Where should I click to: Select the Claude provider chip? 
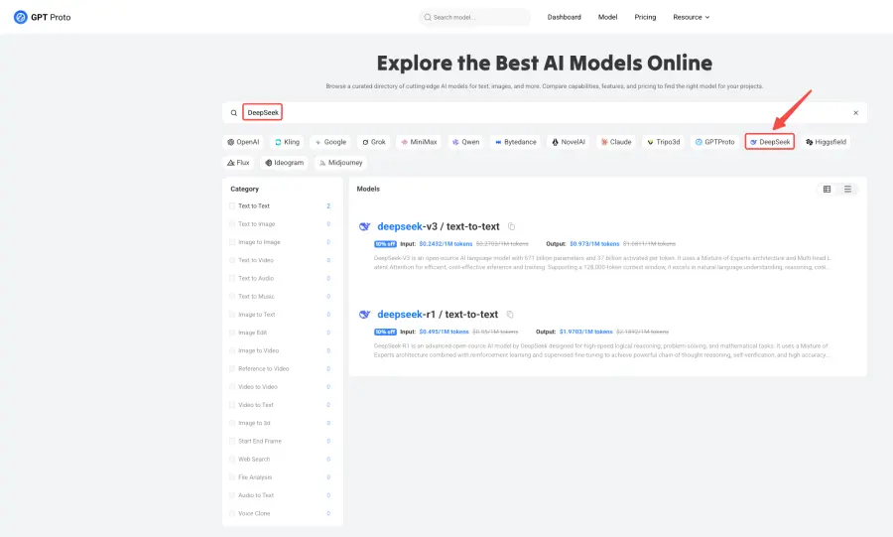coord(616,142)
